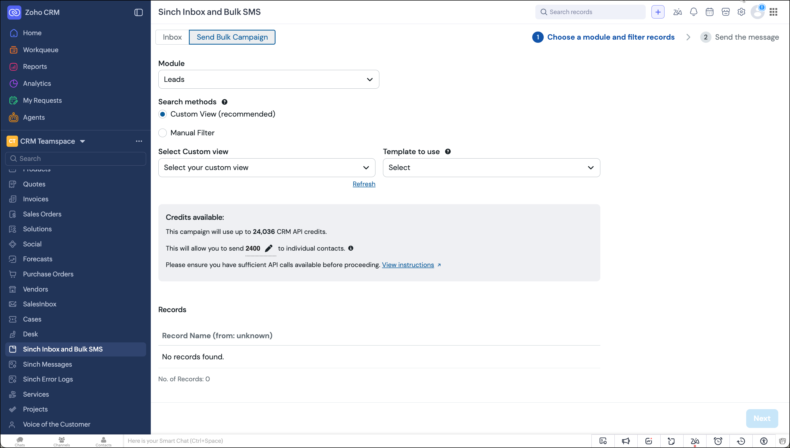Image resolution: width=790 pixels, height=448 pixels.
Task: Switch to the Send Bulk Campaign tab
Action: tap(232, 37)
